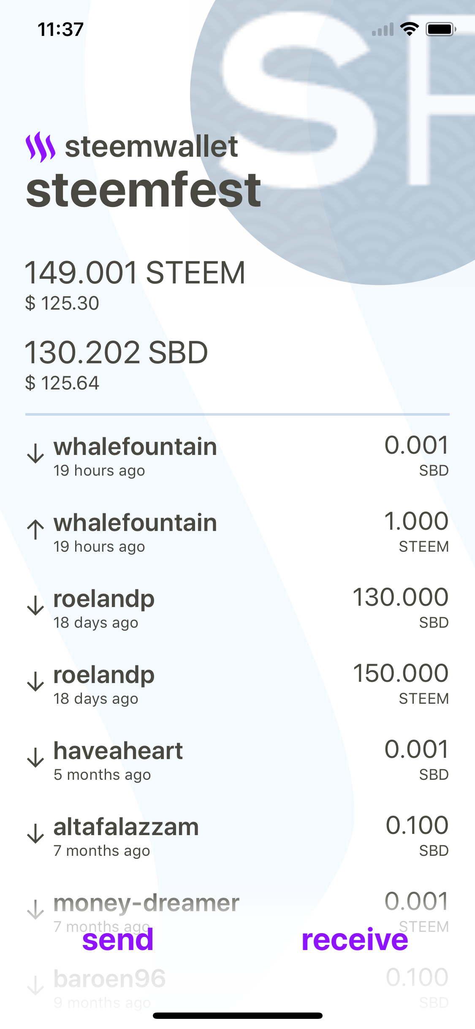The height and width of the screenshot is (1029, 475).
Task: Tap the purple Steem logo icon
Action: (40, 147)
